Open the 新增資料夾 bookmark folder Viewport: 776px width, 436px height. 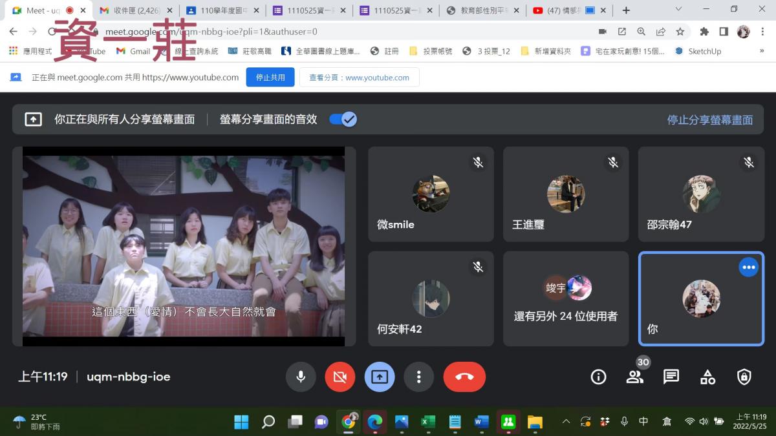(x=546, y=51)
